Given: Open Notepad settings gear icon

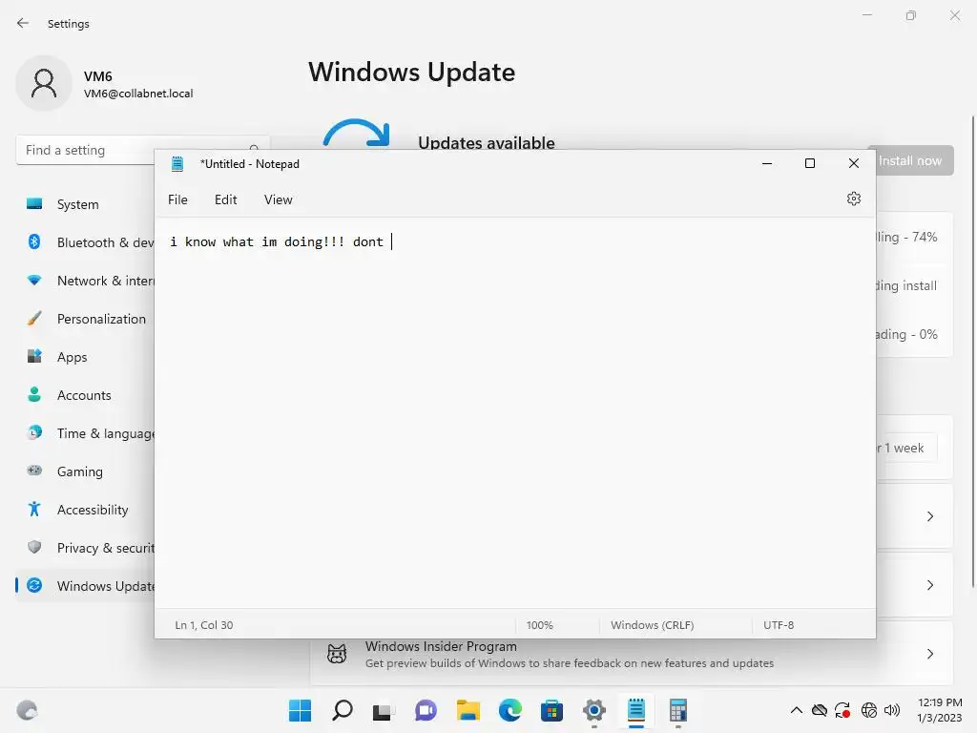Looking at the screenshot, I should [x=854, y=199].
